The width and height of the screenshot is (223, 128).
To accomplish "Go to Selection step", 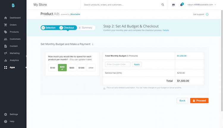I will [x=49, y=28].
